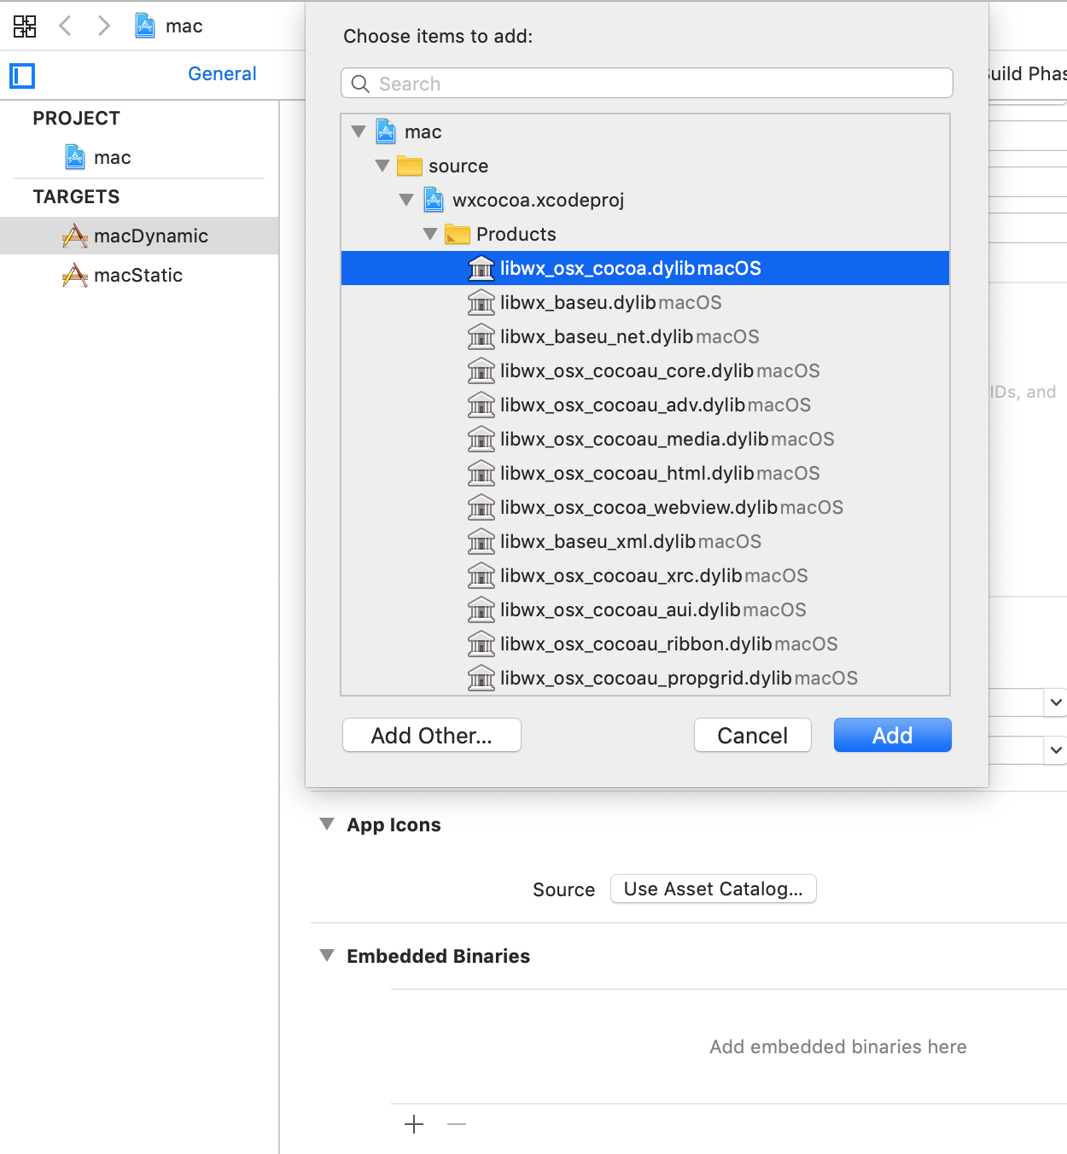Collapse the wxcocoa.xcodeproj triangle
This screenshot has width=1067, height=1154.
(x=406, y=200)
